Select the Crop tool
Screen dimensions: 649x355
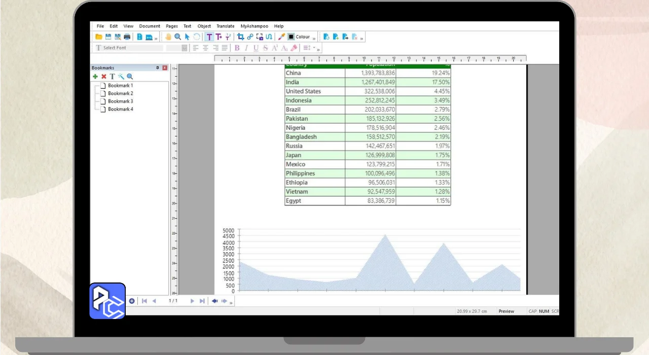(241, 37)
